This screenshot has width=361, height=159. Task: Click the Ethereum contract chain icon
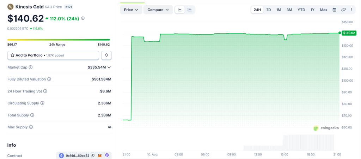click(x=61, y=155)
